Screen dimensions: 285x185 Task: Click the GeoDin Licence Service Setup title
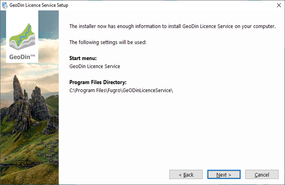click(39, 5)
